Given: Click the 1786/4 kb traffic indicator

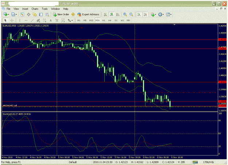Looking at the screenshot, I should click(208, 162).
